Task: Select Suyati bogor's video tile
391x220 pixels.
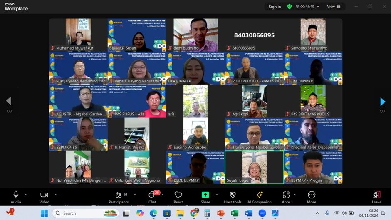Action: coord(254,167)
